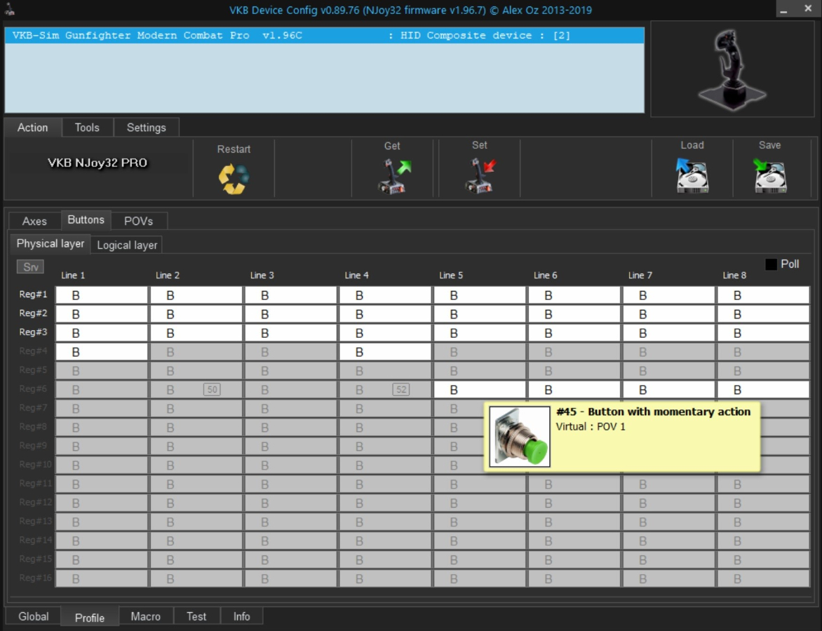This screenshot has width=822, height=631.
Task: Minimize the VKB Device Config window
Action: [x=783, y=9]
